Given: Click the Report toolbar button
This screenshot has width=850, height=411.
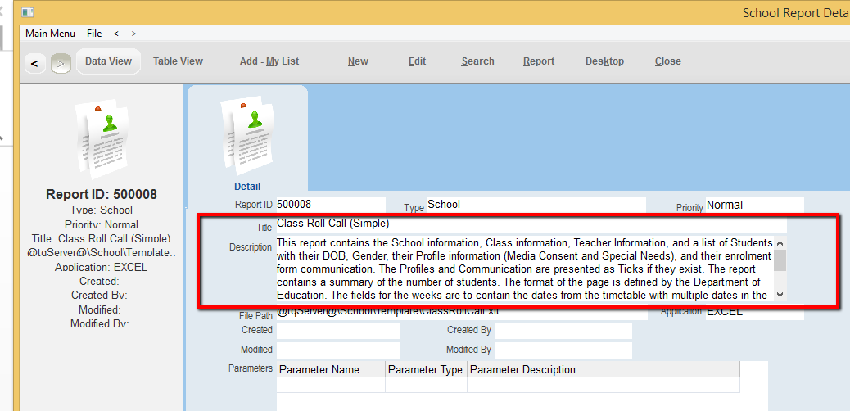Looking at the screenshot, I should [x=539, y=61].
